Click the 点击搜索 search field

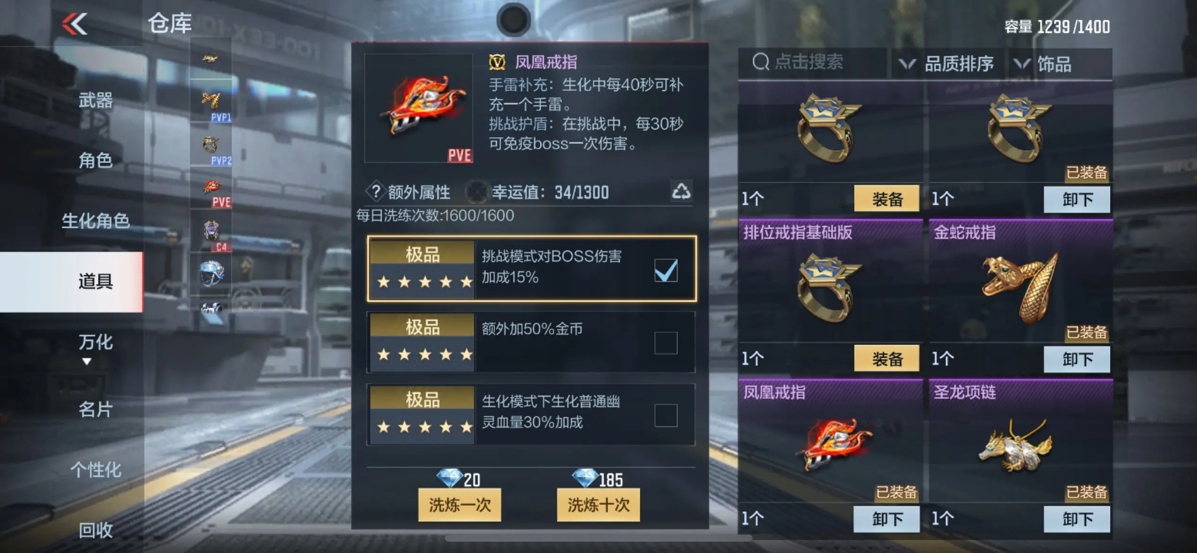pyautogui.click(x=812, y=62)
